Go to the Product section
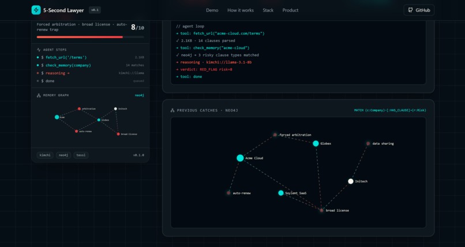The height and width of the screenshot is (247, 465). 290,10
